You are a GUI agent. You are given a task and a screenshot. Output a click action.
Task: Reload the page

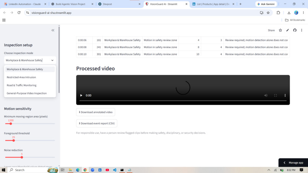click(19, 13)
